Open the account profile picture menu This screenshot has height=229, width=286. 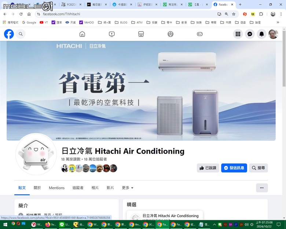[x=273, y=34]
